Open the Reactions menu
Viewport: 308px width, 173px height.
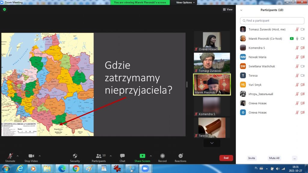pos(180,156)
